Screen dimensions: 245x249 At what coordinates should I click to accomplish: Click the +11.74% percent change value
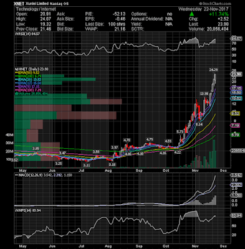[x=219, y=14]
